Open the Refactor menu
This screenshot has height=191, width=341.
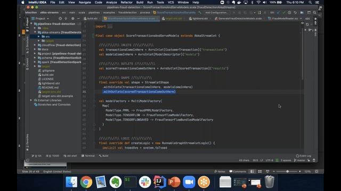[x=126, y=2]
